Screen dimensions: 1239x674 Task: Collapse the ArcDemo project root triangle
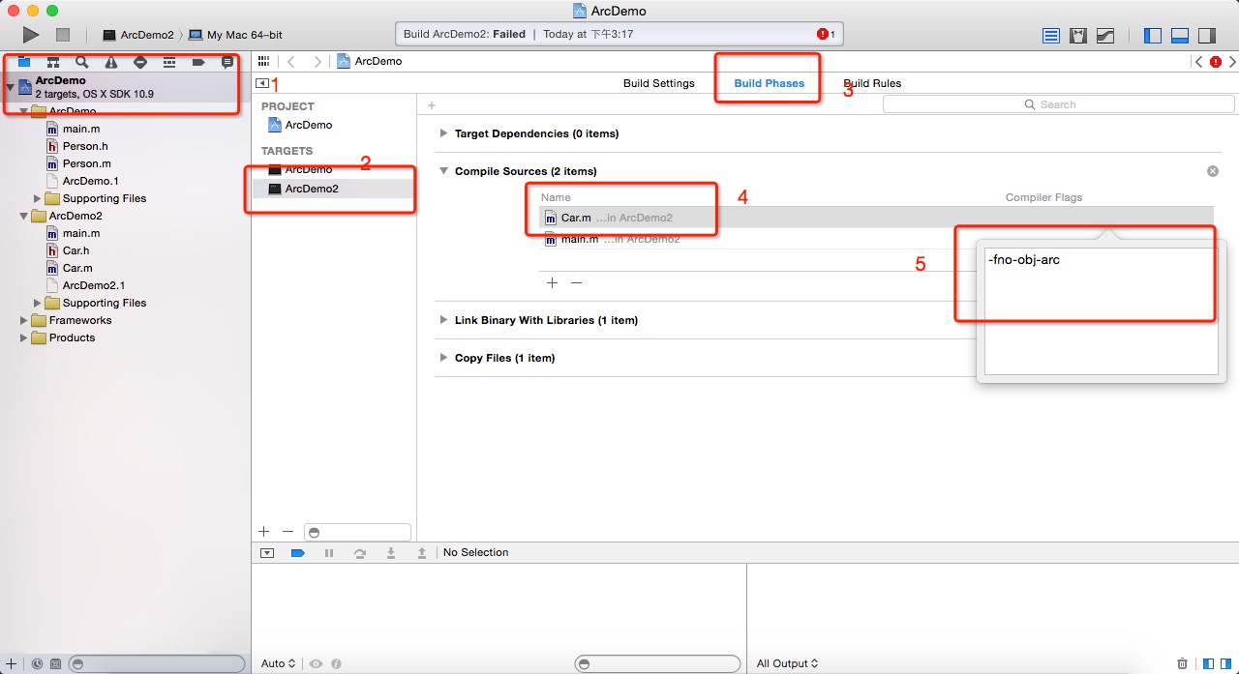pyautogui.click(x=10, y=87)
